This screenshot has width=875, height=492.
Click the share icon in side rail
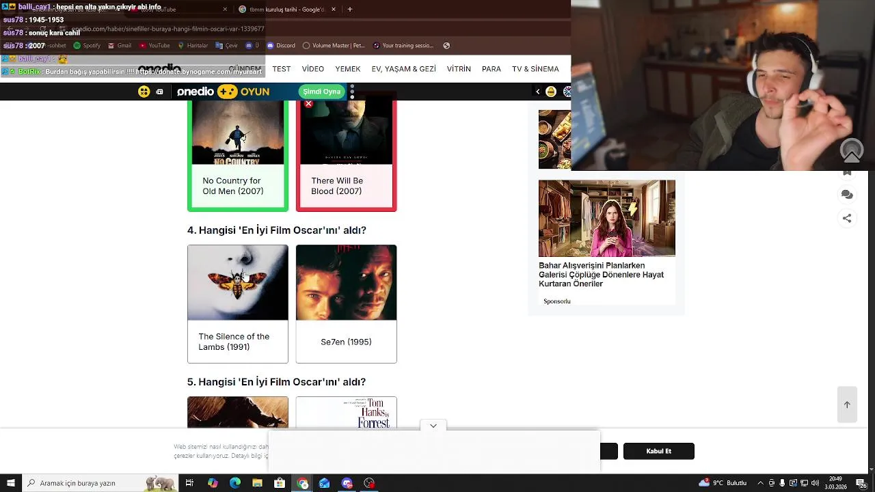click(847, 219)
